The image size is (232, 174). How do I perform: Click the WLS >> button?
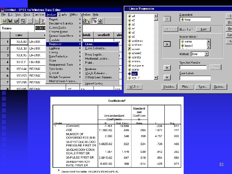[x=134, y=87]
